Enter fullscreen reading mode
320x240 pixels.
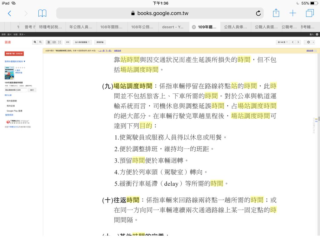pyautogui.click(x=60, y=42)
